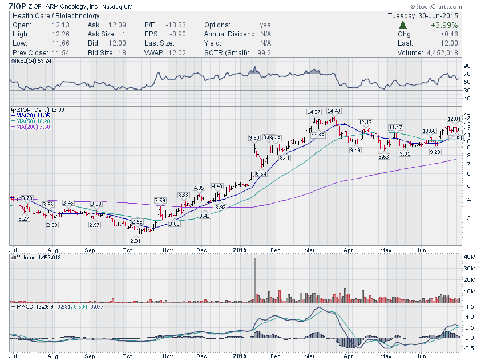Click the Tuesday 30-Jun-2015 date
The height and width of the screenshot is (361, 485).
(x=423, y=16)
